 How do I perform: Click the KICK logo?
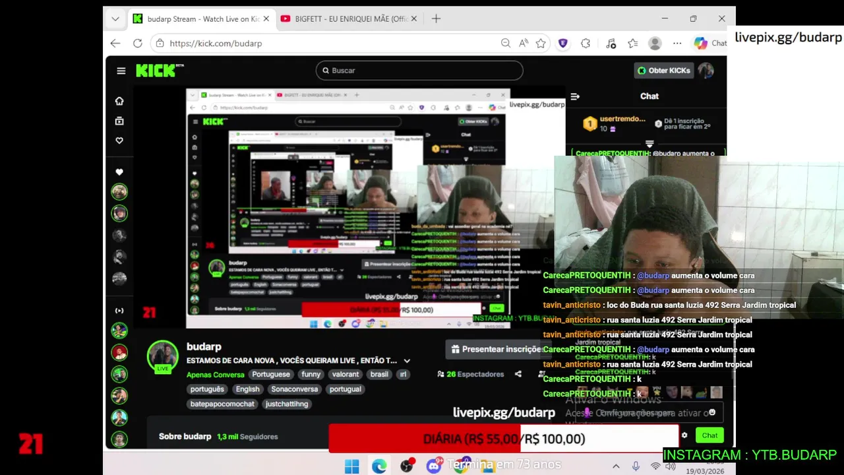pos(160,71)
